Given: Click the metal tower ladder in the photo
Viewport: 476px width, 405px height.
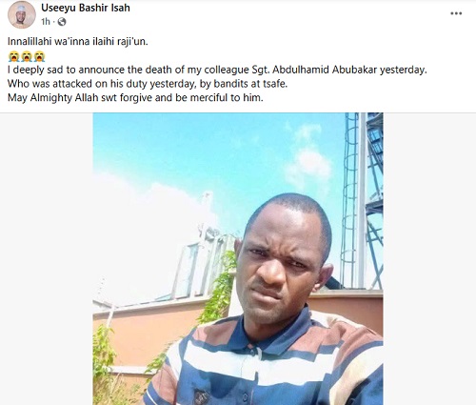Looking at the screenshot, I should (349, 200).
